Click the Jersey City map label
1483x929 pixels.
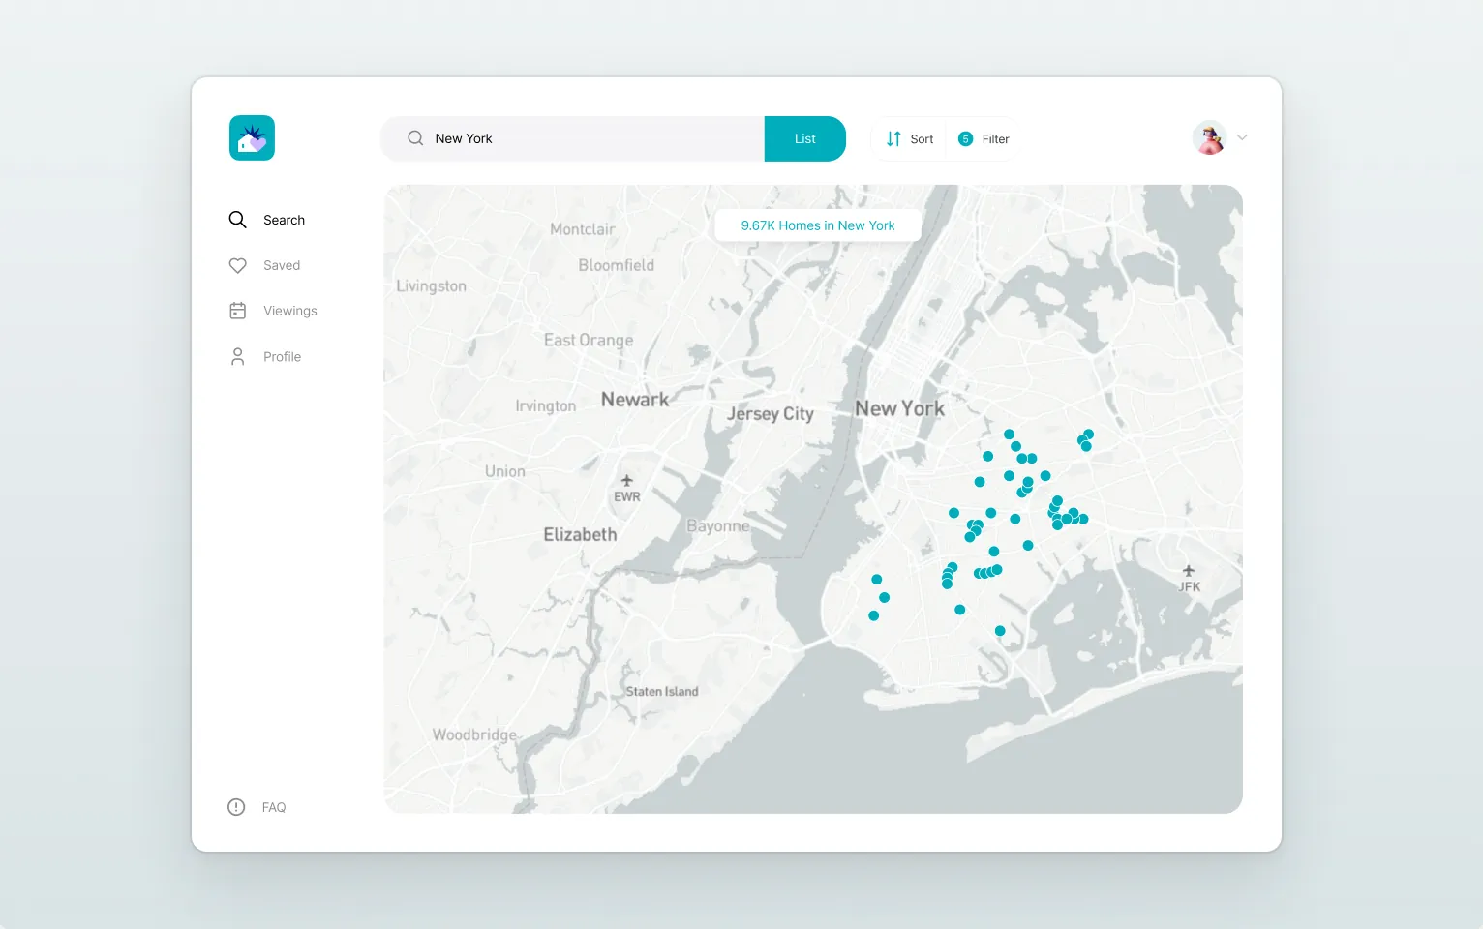pyautogui.click(x=771, y=413)
